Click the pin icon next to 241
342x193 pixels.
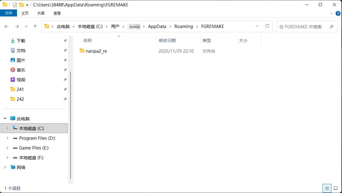click(x=65, y=89)
